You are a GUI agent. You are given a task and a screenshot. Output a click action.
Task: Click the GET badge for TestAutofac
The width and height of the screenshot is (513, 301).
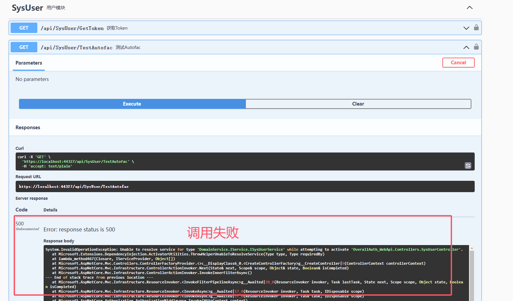(24, 47)
